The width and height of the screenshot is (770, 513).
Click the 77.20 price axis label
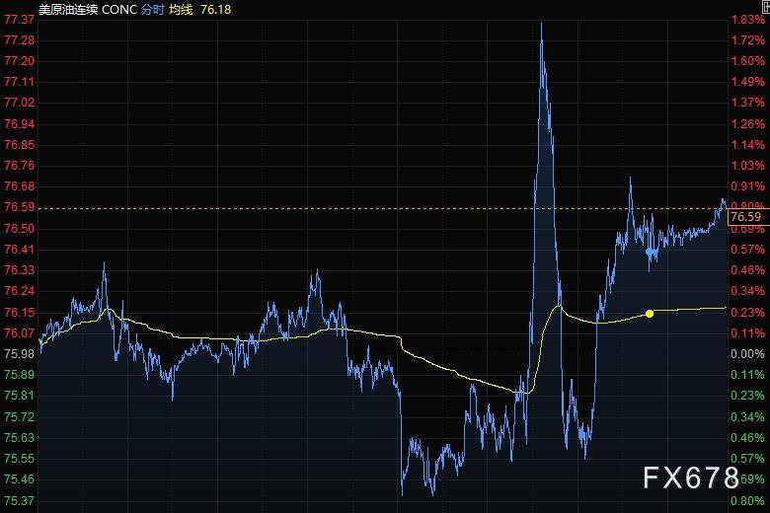(19, 61)
